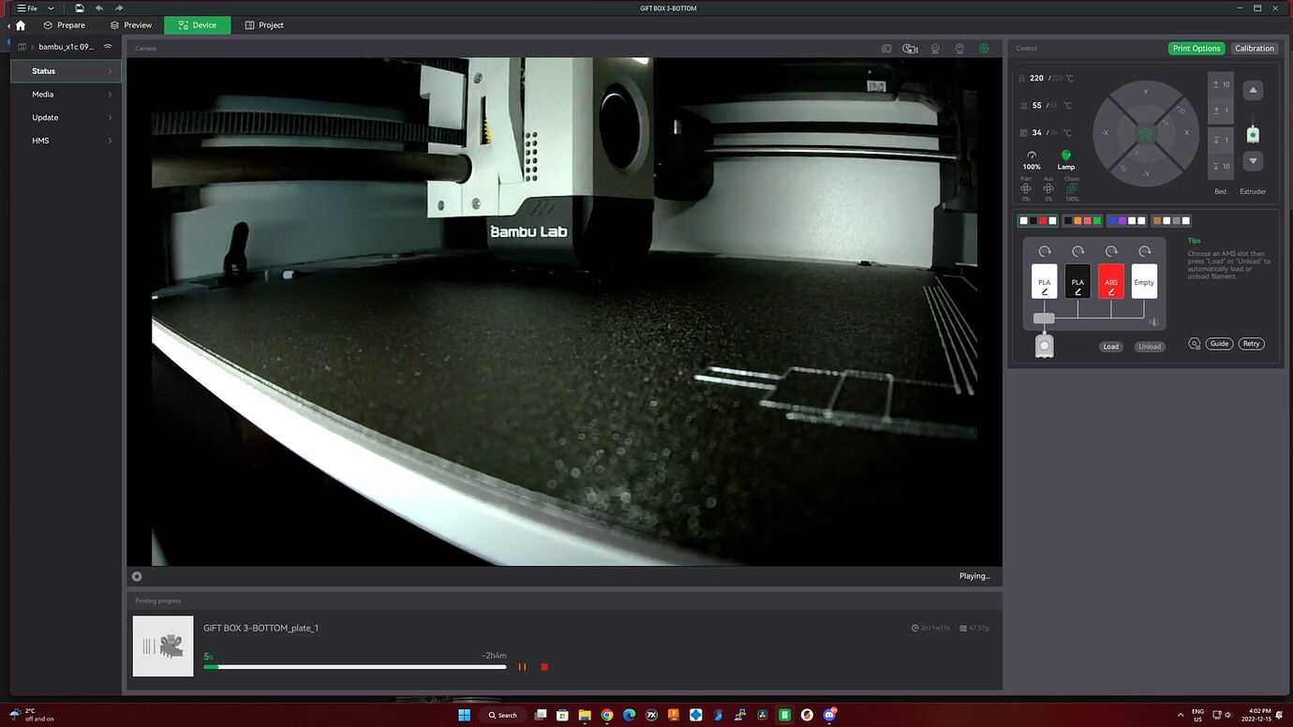Open the File menu dropdown arrow
Viewport: 1293px width, 727px height.
(x=52, y=8)
